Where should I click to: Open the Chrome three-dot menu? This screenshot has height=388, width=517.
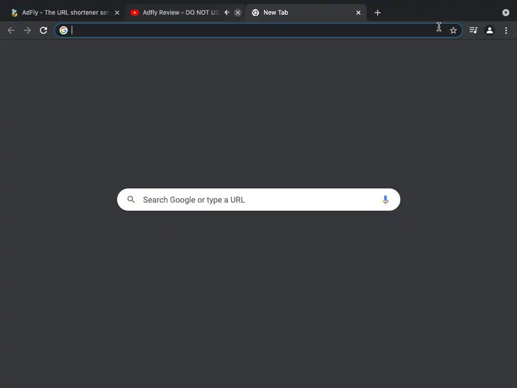(506, 30)
